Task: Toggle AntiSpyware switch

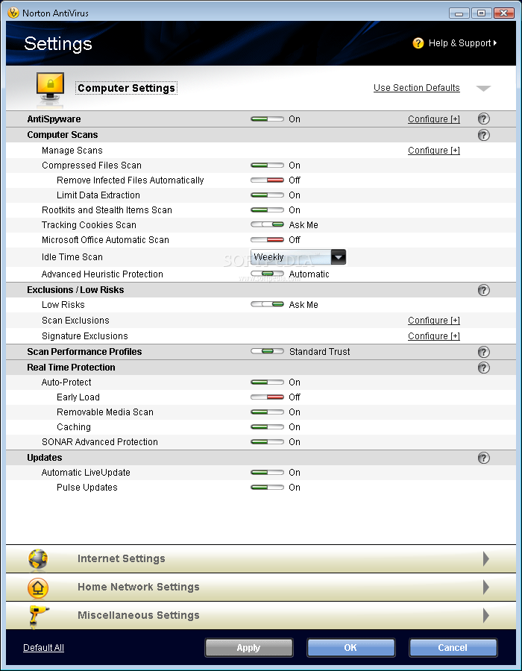Action: pyautogui.click(x=267, y=119)
